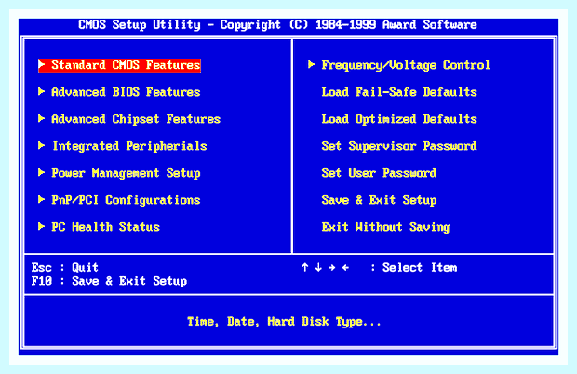Choose Load Fail-Safe Defaults
The height and width of the screenshot is (374, 577).
point(399,92)
